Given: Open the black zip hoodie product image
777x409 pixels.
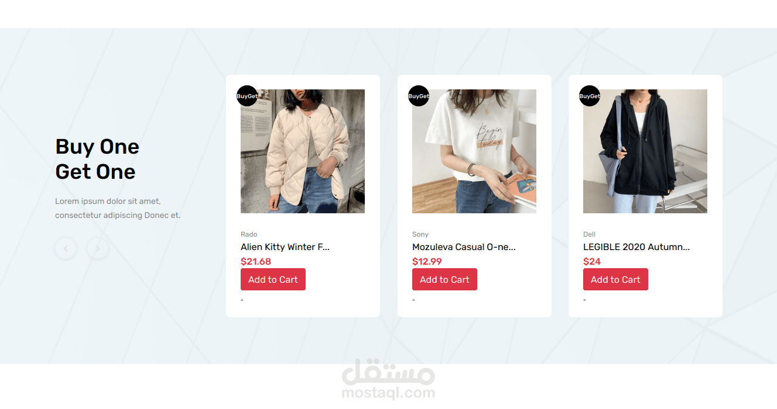Looking at the screenshot, I should pos(645,151).
